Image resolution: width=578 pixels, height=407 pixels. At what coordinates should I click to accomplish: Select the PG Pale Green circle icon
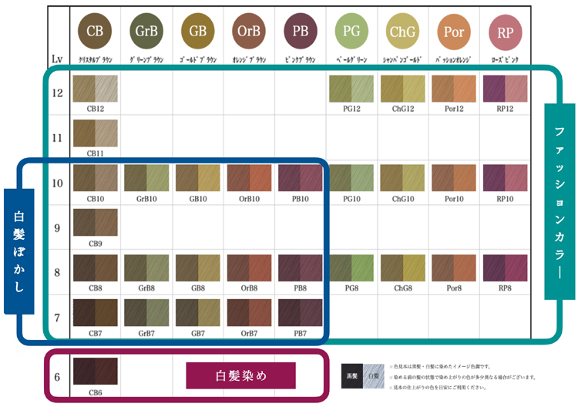click(x=351, y=32)
